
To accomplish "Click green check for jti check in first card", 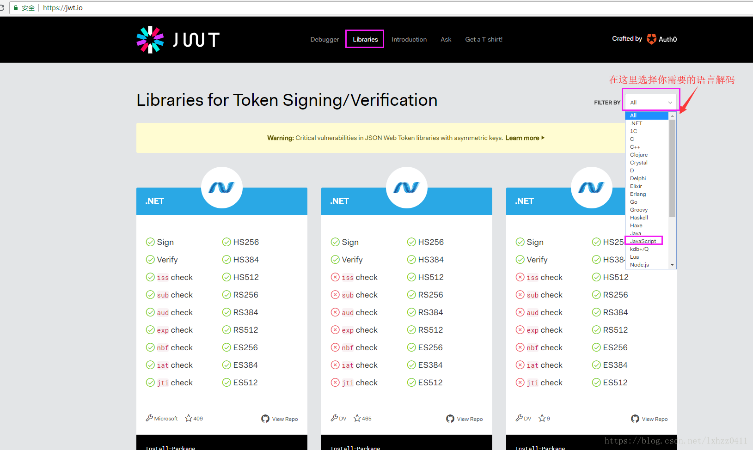I will pos(150,383).
